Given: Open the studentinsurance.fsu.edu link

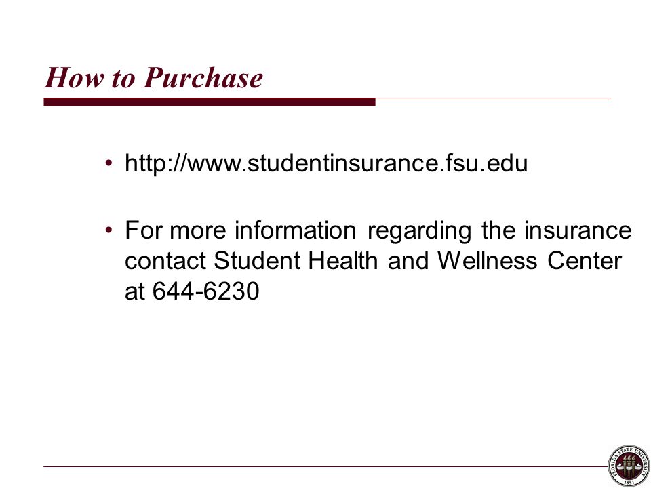Looking at the screenshot, I should (326, 163).
